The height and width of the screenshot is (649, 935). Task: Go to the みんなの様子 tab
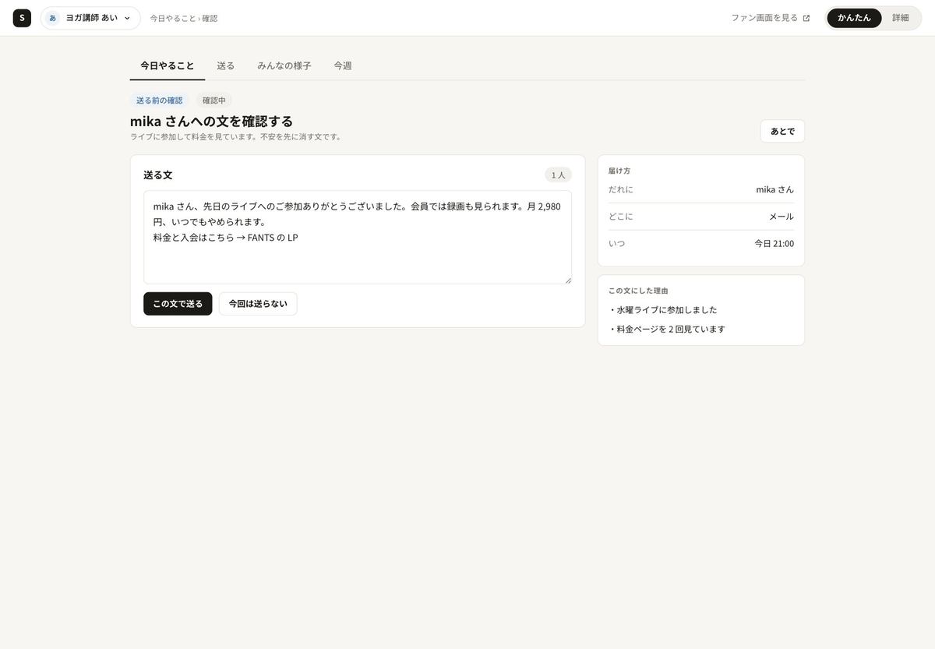click(x=284, y=65)
